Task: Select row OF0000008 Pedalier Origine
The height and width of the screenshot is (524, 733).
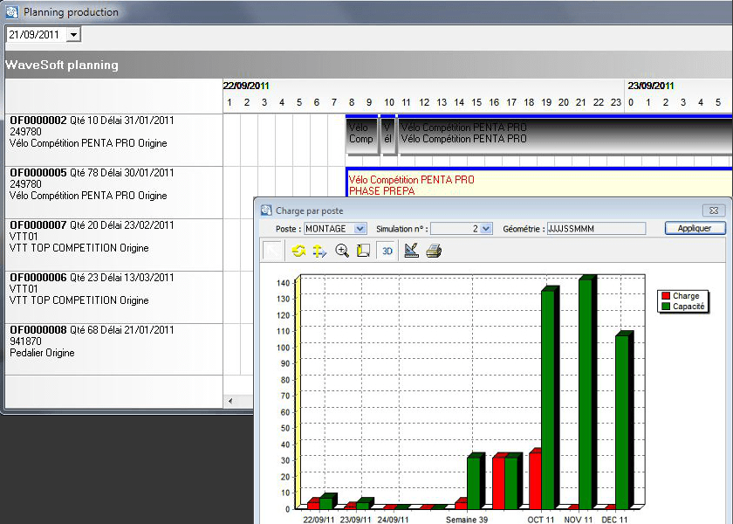Action: 113,349
